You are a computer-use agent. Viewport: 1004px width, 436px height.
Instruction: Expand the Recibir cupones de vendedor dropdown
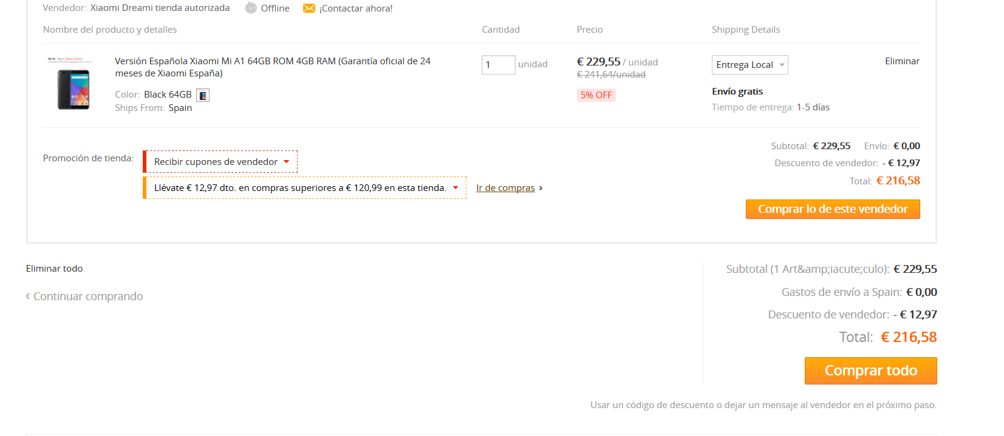point(220,162)
